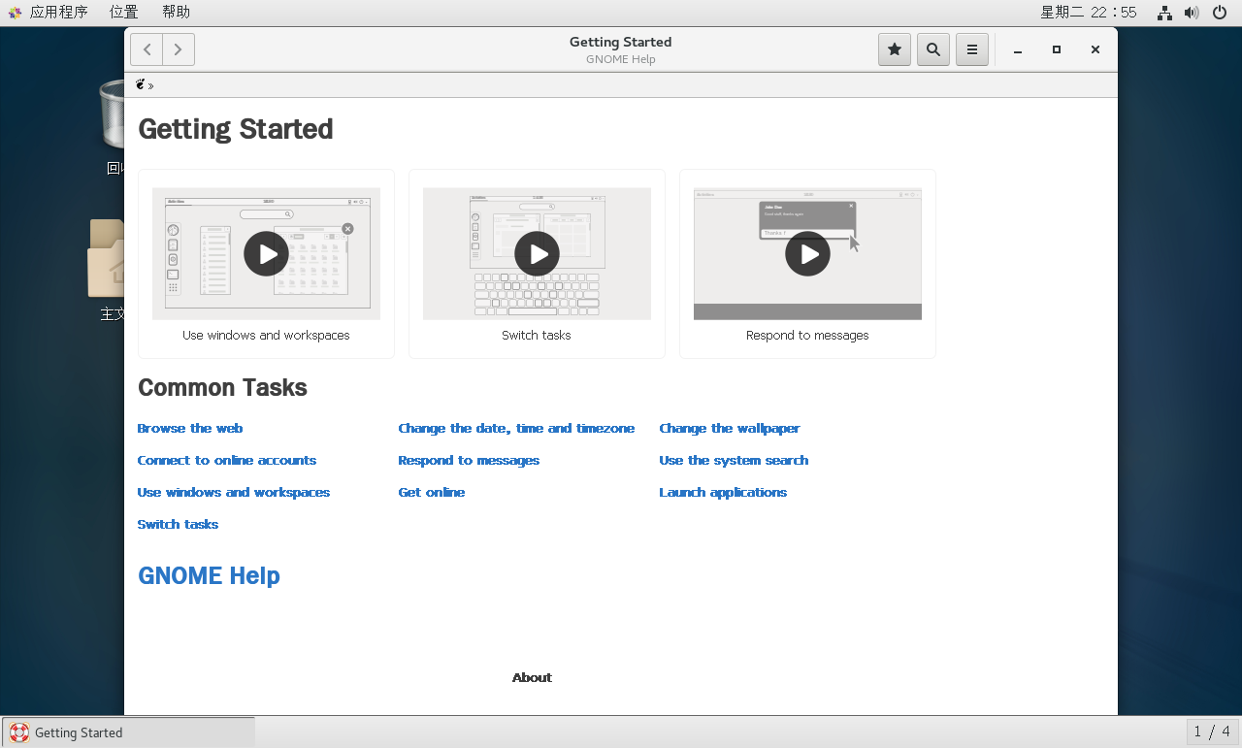
Task: Go forward with the right arrow button
Action: click(x=179, y=49)
